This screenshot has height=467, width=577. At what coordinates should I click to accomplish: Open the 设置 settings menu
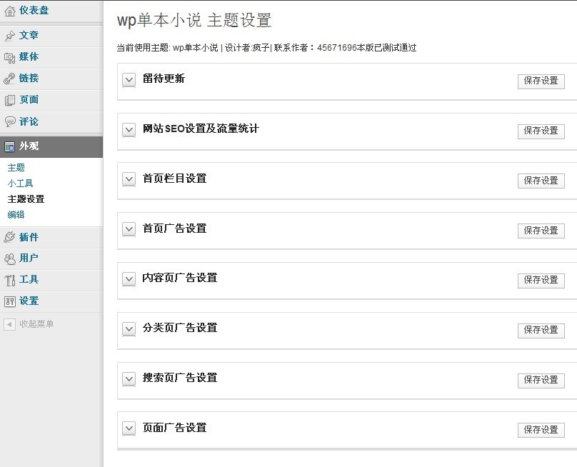point(29,301)
